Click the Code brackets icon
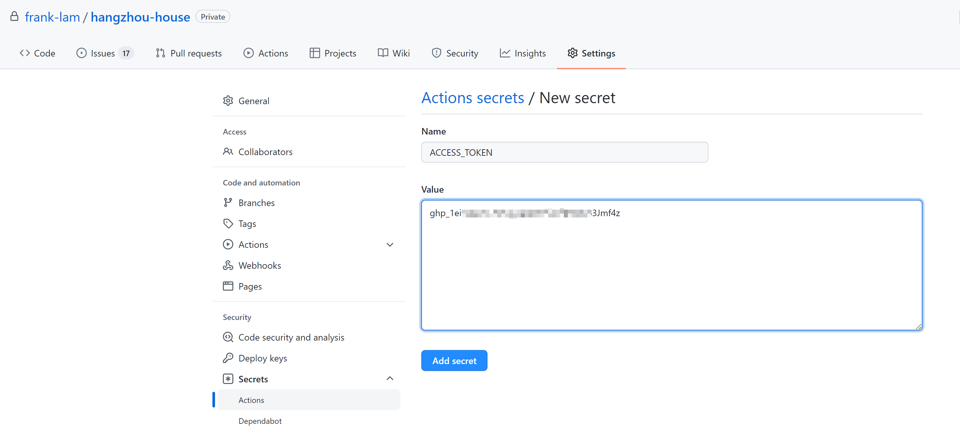This screenshot has height=431, width=960. pos(24,53)
